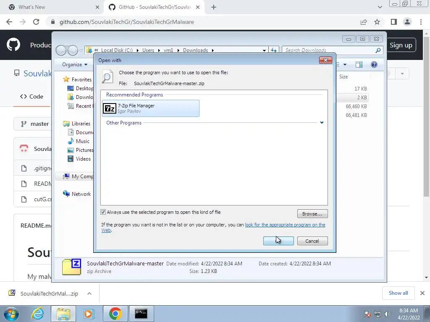
Task: Click volume icon in system tray
Action: tap(388, 314)
